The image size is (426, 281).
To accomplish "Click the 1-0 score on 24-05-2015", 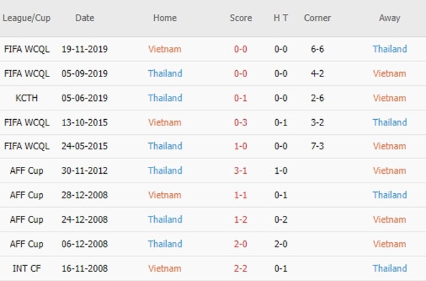I will (x=241, y=146).
